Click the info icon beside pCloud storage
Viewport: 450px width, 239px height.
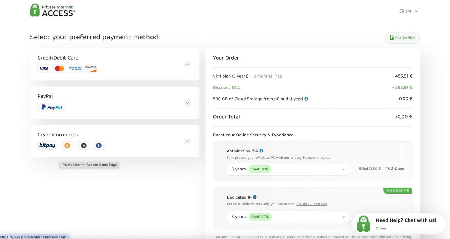click(306, 99)
